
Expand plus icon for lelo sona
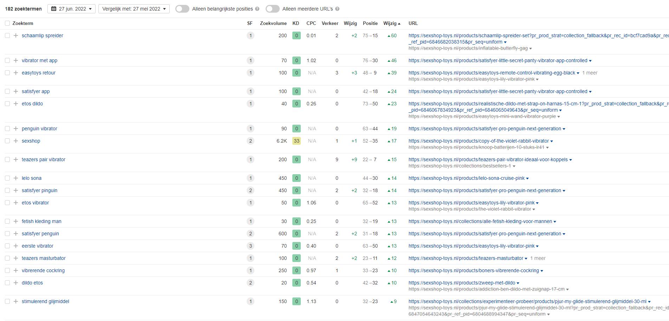[x=16, y=178]
